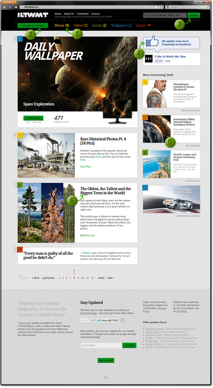Image resolution: width=213 pixels, height=388 pixels.
Task: Click the orange RSS feed icon
Action: (x=122, y=320)
